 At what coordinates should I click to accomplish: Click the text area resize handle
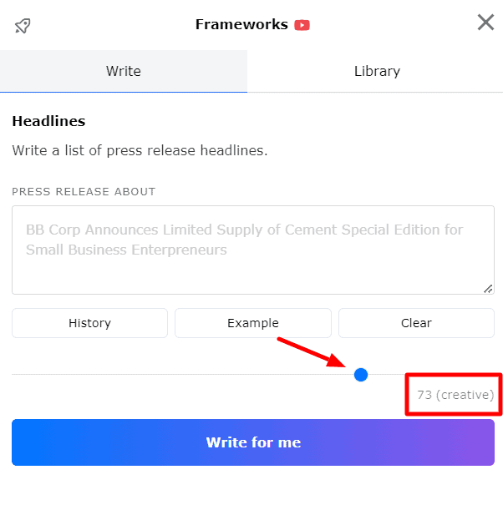488,288
